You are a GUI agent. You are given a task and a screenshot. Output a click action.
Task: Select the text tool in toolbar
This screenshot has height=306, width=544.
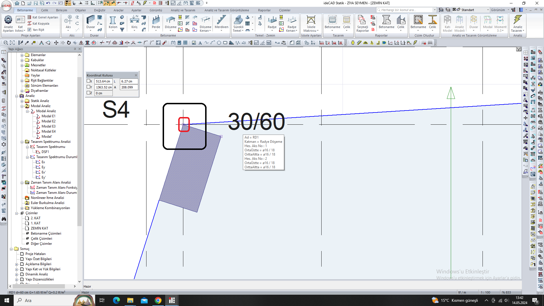click(200, 43)
